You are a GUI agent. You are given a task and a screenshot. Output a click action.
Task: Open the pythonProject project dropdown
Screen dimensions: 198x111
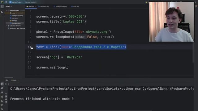click(16, 2)
